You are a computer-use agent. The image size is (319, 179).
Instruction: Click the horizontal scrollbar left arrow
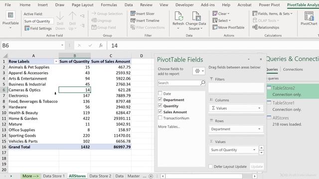click(163, 176)
